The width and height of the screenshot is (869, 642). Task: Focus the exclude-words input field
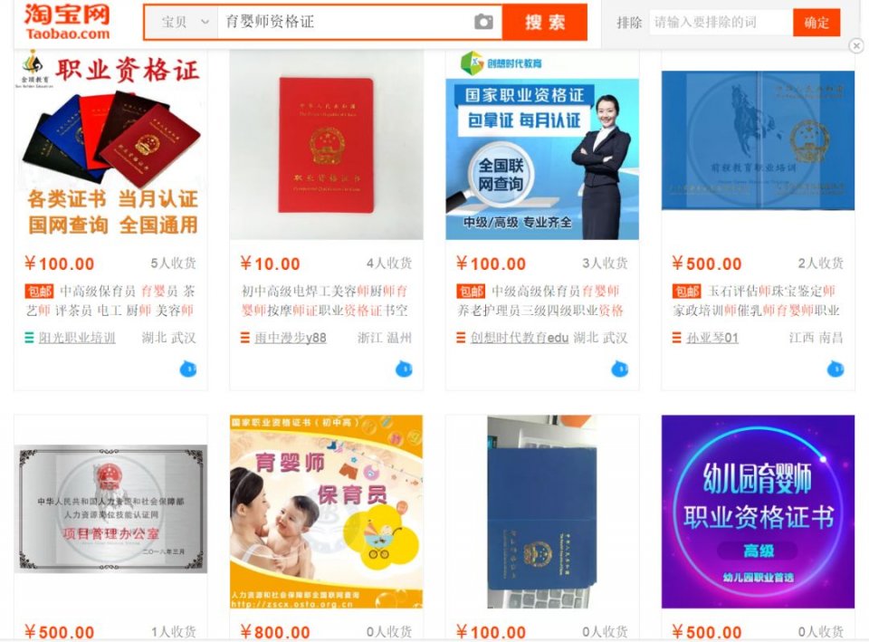pyautogui.click(x=721, y=23)
